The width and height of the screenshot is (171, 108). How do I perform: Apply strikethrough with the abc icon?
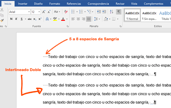tap(30, 19)
